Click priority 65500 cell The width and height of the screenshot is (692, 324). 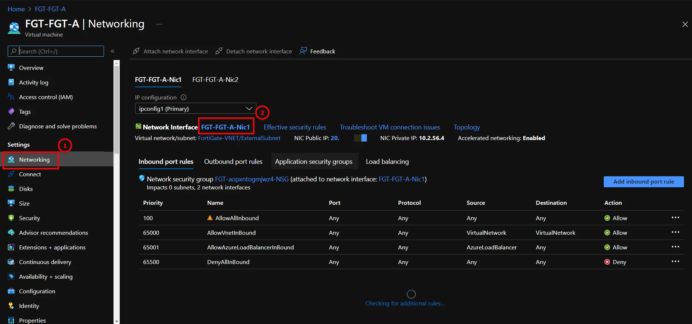coord(151,262)
